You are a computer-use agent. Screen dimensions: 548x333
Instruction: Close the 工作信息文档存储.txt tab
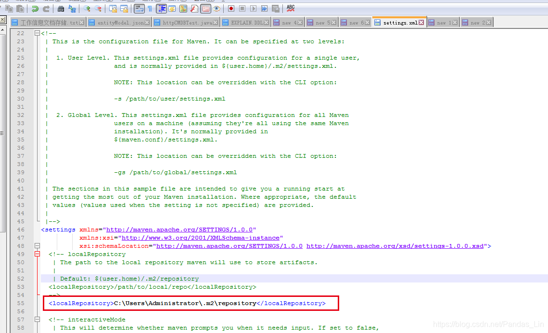81,23
